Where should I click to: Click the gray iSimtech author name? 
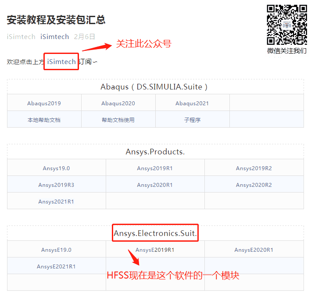pyautogui.click(x=21, y=37)
